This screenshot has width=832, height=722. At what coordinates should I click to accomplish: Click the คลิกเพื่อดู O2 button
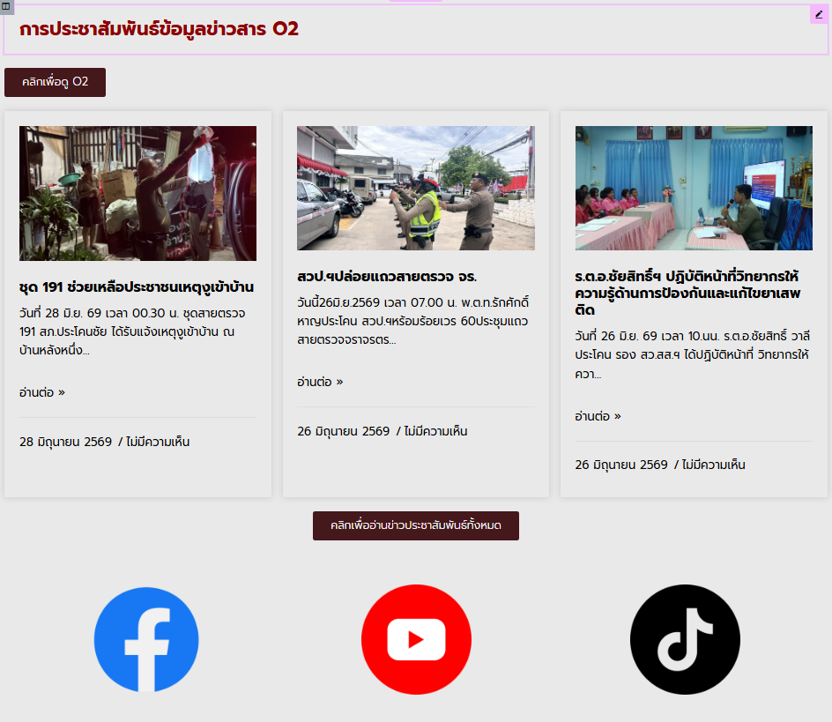(x=56, y=82)
